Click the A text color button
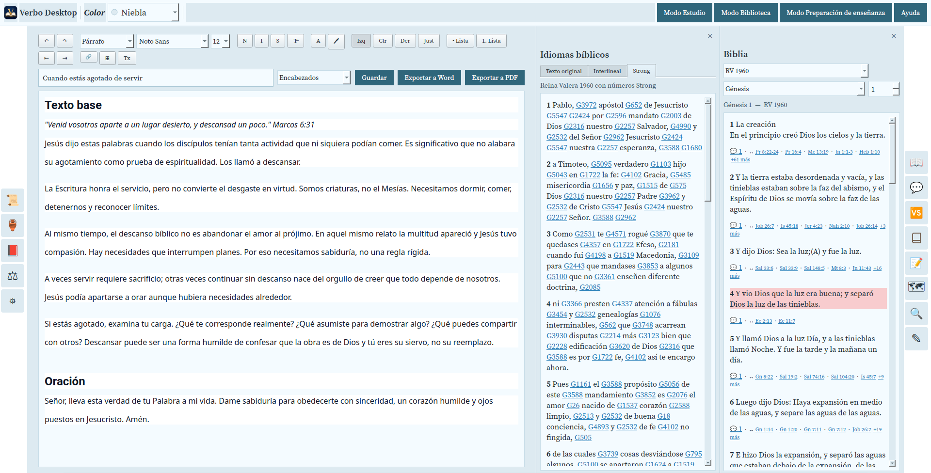Screen dimensions: 931x473 point(318,41)
